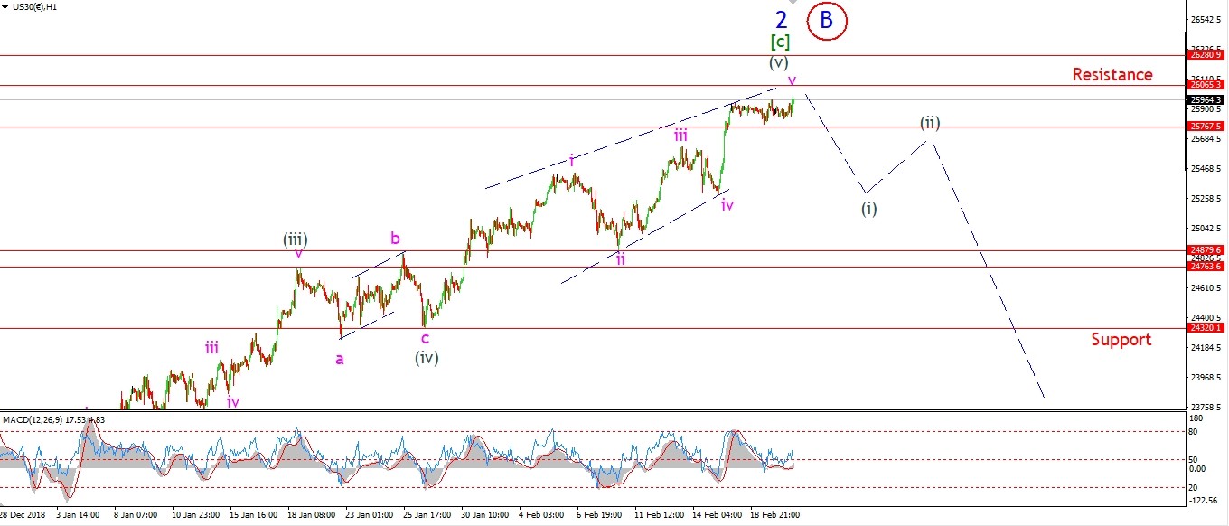Select the 26280.9 price level tag
Viewport: 1229px width, 526px height.
tap(1206, 56)
